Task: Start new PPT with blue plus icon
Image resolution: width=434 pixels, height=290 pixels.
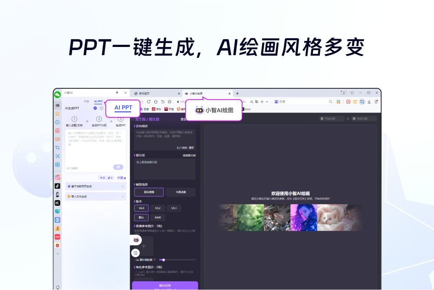Action: point(95,108)
